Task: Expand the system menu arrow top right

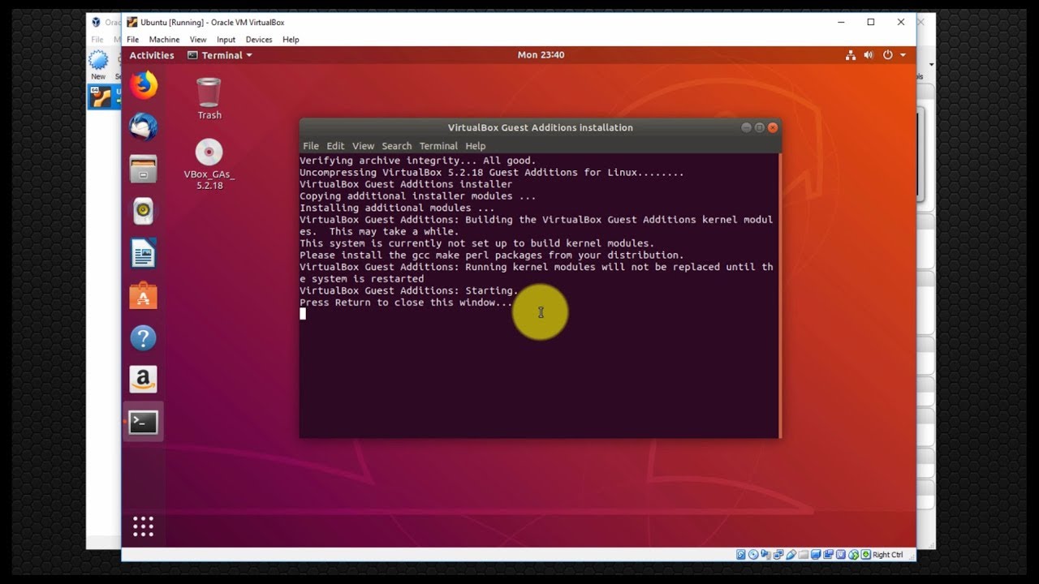Action: (903, 55)
